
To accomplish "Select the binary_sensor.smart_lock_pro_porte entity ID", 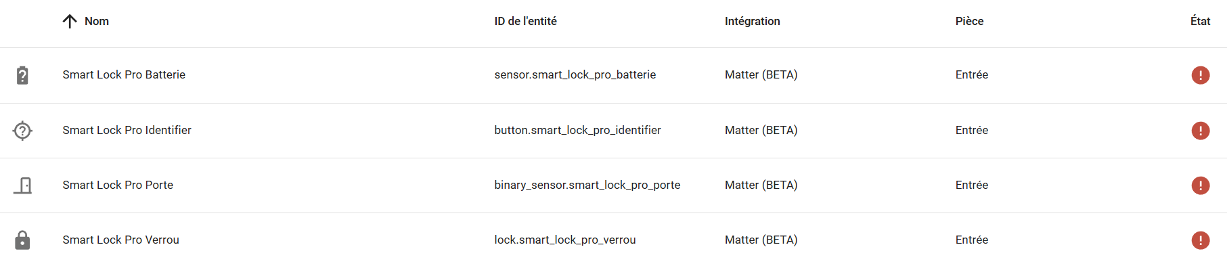I will [587, 185].
